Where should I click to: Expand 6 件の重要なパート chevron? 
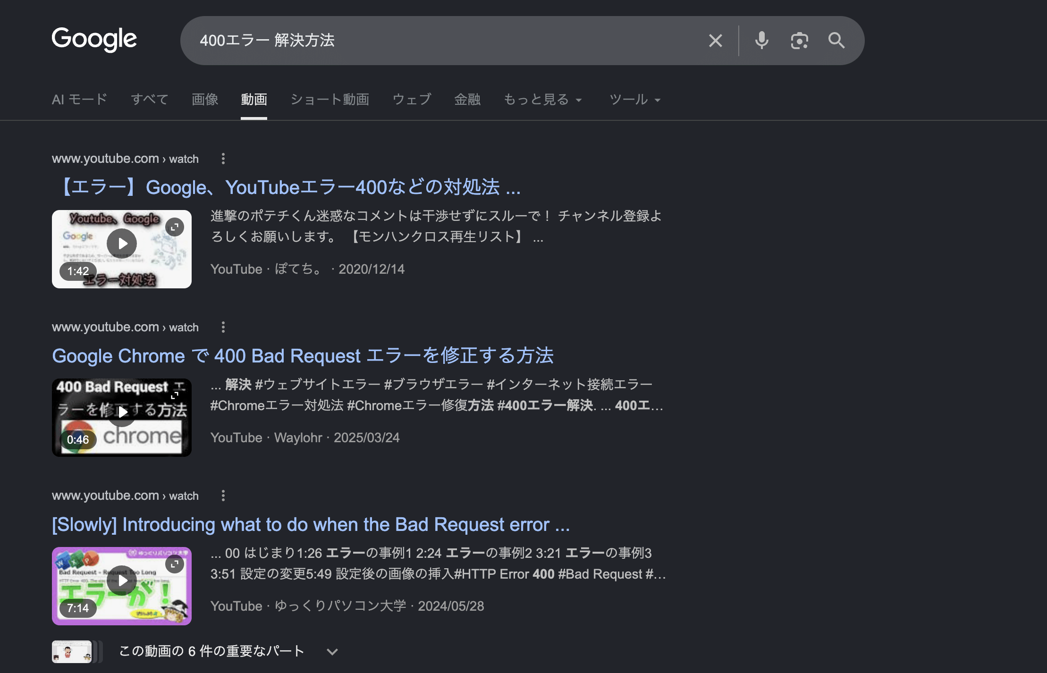click(x=332, y=652)
